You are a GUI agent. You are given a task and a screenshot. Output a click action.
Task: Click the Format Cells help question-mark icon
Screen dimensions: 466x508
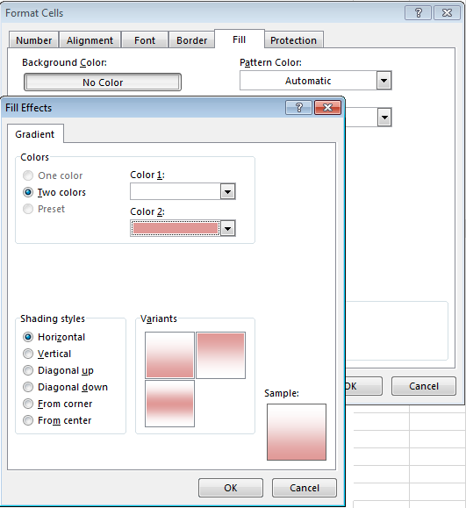[418, 13]
